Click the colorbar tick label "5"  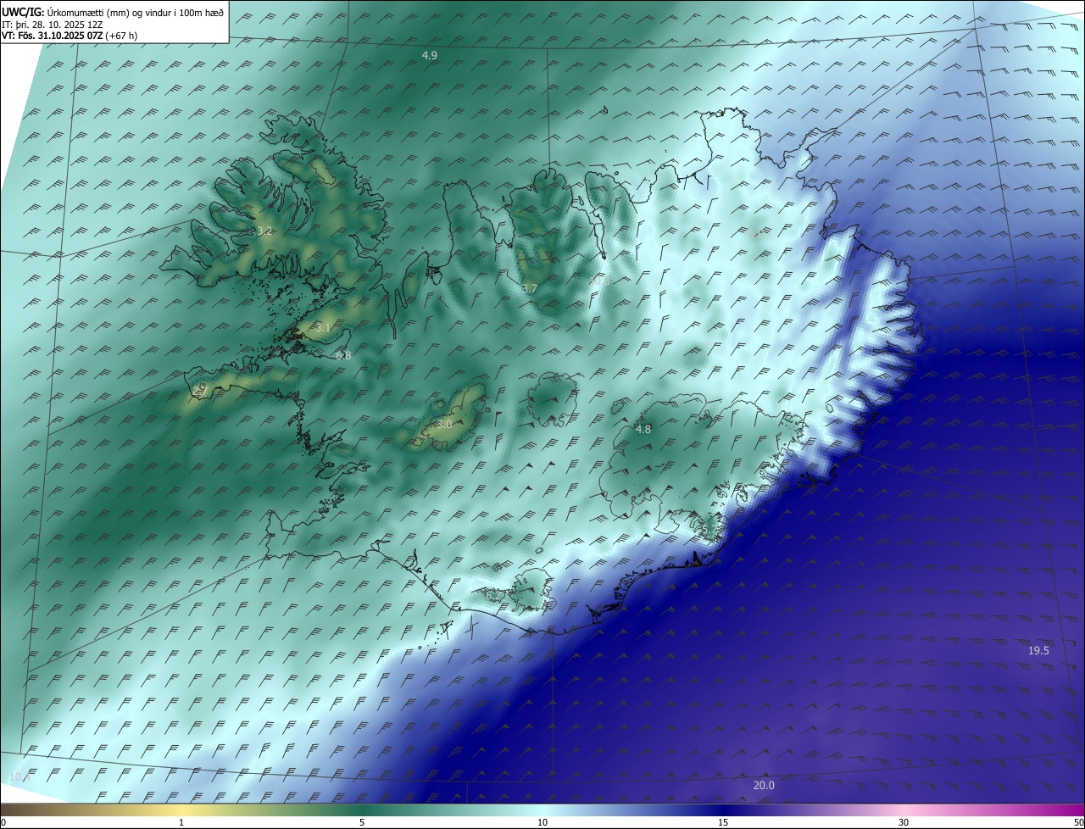tap(362, 822)
